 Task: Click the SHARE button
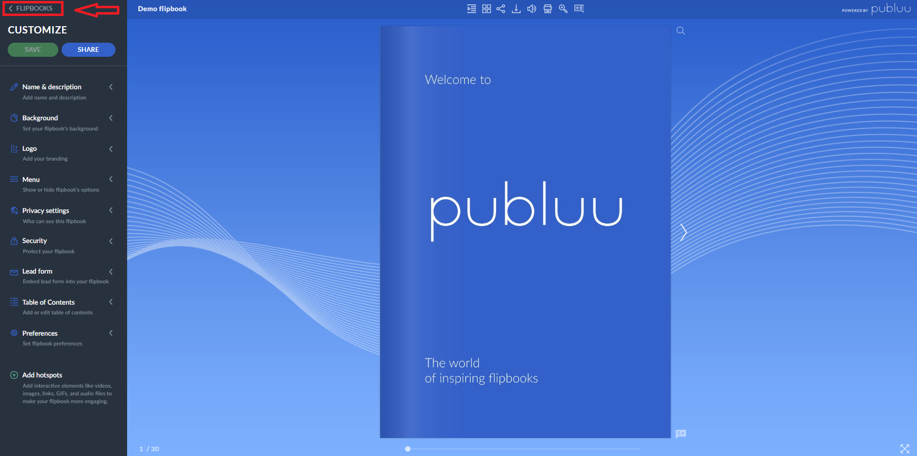click(x=88, y=49)
